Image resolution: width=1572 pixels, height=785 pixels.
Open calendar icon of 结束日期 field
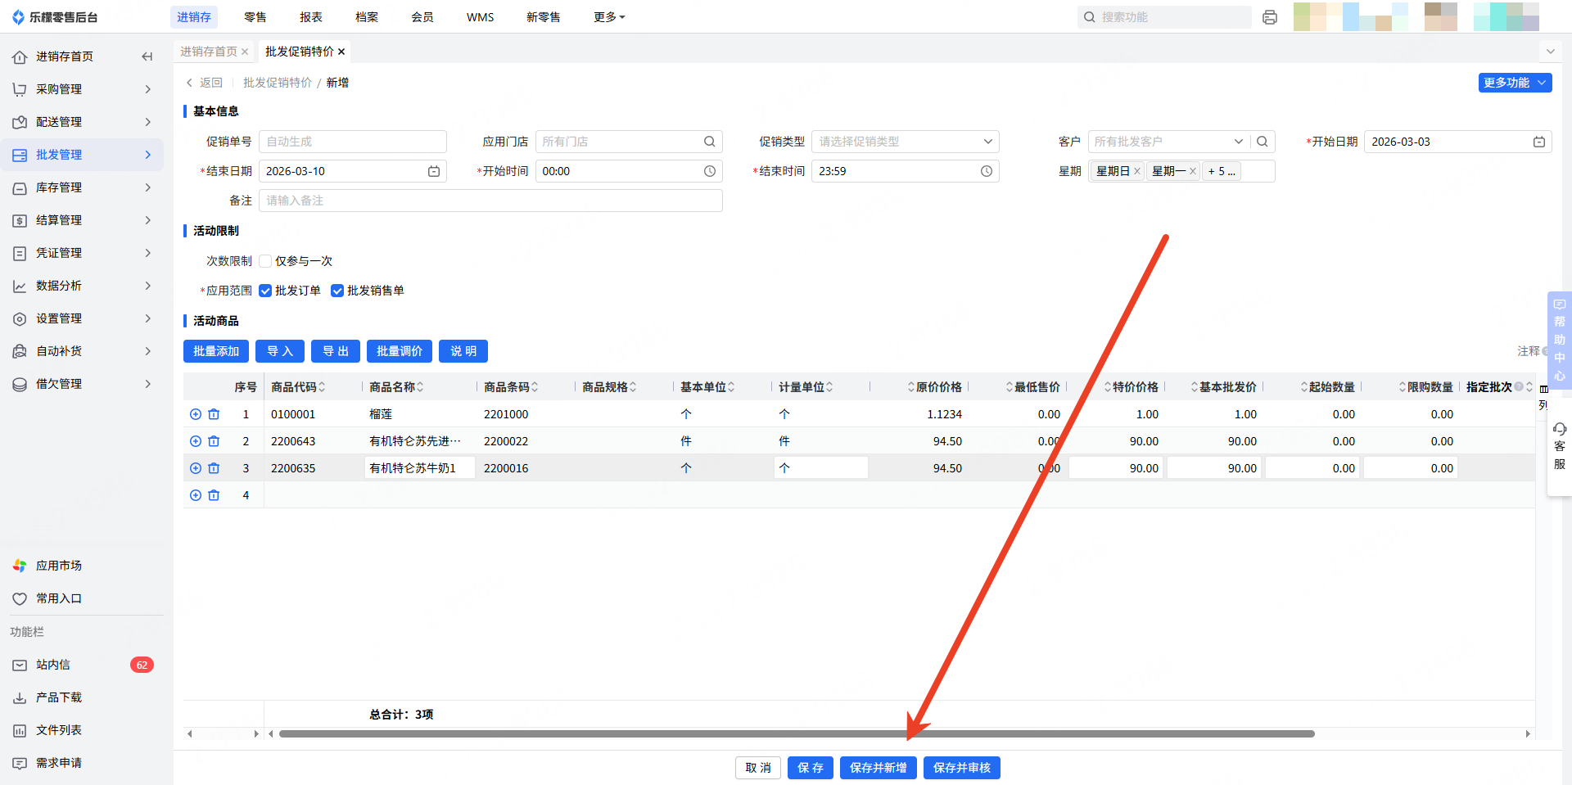tap(434, 171)
